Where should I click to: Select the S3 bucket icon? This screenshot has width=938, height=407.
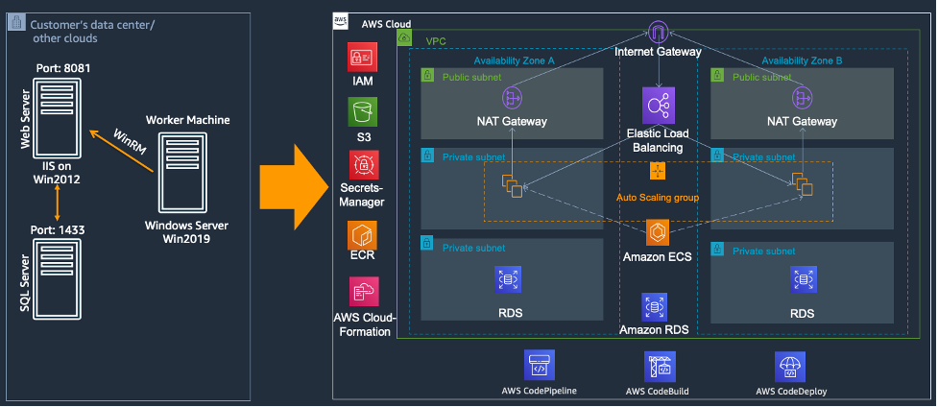point(363,113)
